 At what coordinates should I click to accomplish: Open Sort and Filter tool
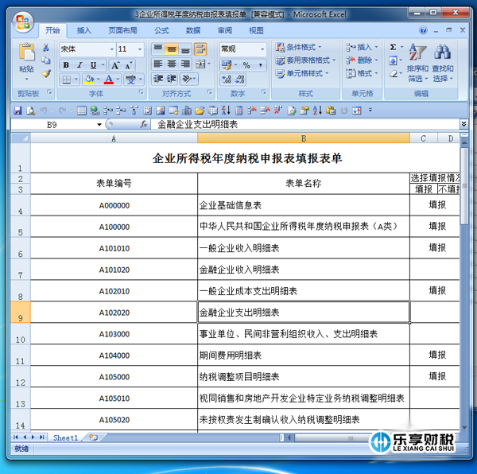click(417, 63)
